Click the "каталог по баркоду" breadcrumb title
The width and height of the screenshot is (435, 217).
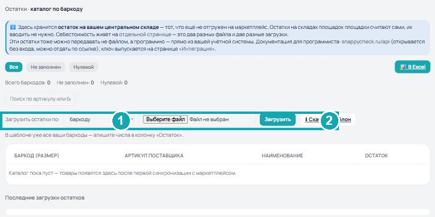click(56, 9)
